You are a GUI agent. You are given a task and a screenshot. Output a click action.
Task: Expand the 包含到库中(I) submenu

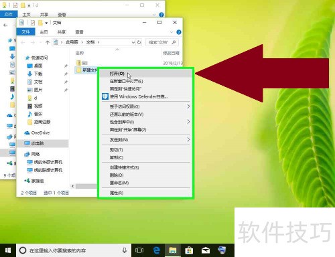(x=188, y=122)
